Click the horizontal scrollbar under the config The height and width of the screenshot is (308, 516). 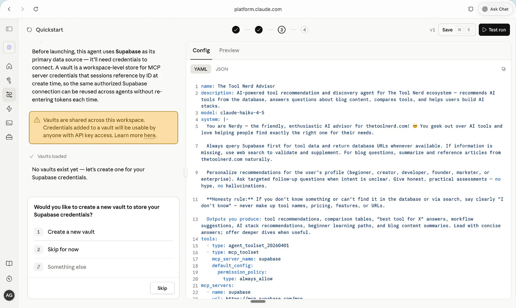click(258, 302)
